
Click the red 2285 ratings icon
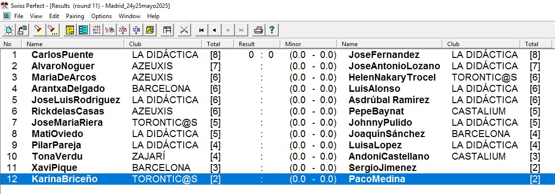(123, 30)
